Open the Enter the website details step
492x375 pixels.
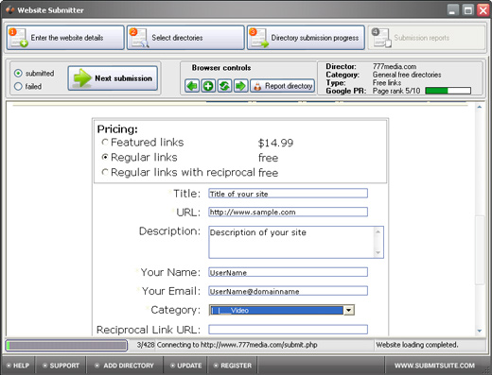coord(65,38)
